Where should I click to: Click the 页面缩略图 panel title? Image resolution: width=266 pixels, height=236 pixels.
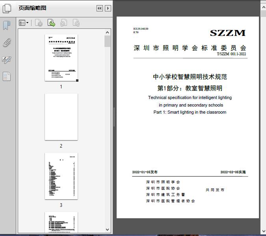[32, 8]
